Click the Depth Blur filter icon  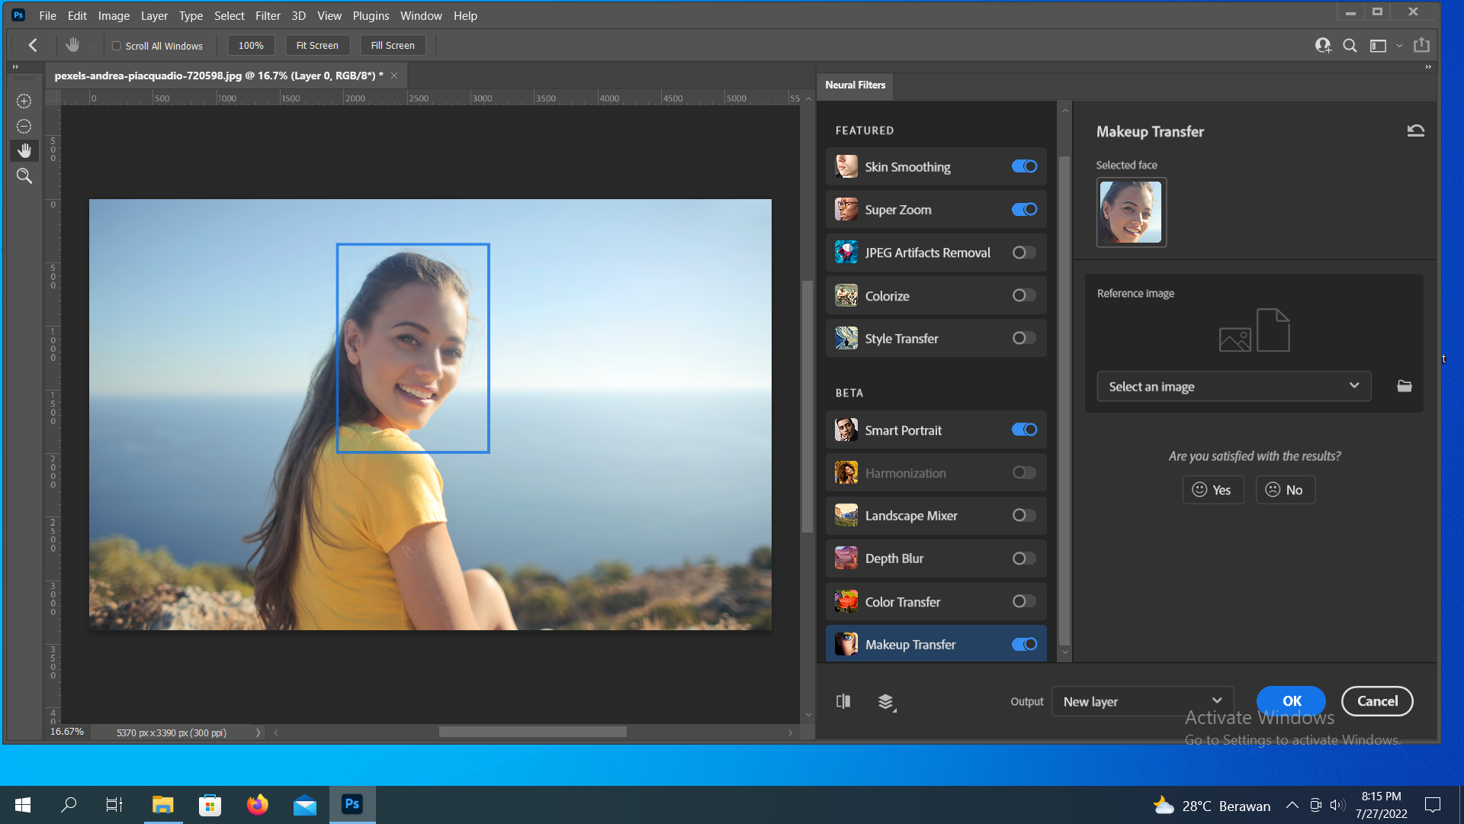point(846,558)
